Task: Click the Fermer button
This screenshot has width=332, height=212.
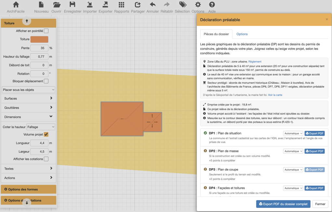Action: pyautogui.click(x=320, y=204)
